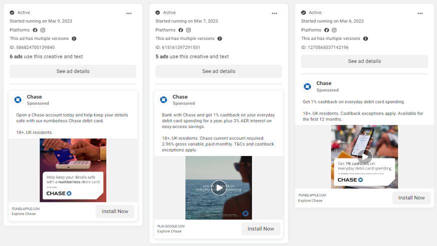Show multiple versions info on Mar 9 ad

tap(74, 38)
